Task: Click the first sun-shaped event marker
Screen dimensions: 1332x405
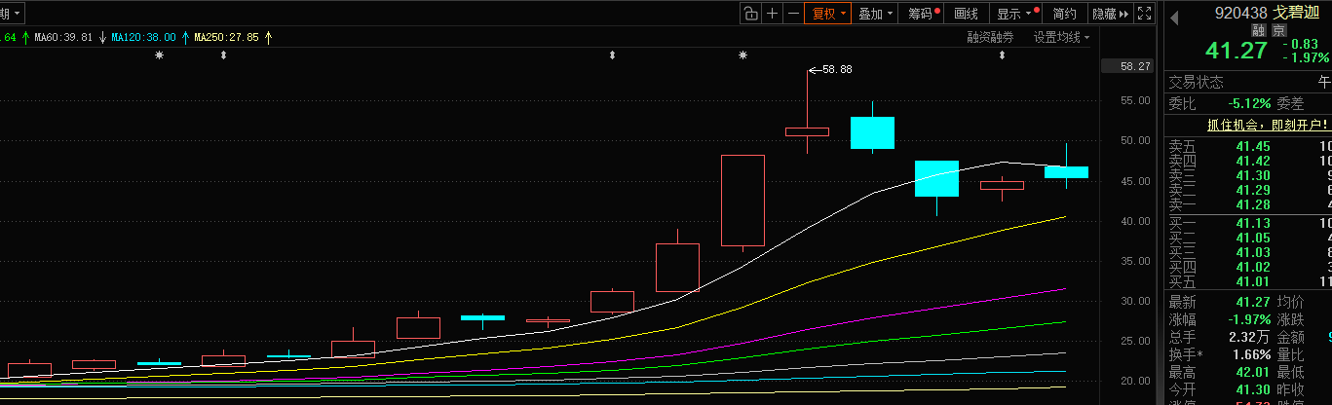Action: pos(160,55)
